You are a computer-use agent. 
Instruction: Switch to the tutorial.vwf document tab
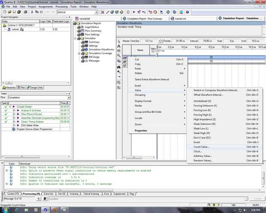(178, 18)
